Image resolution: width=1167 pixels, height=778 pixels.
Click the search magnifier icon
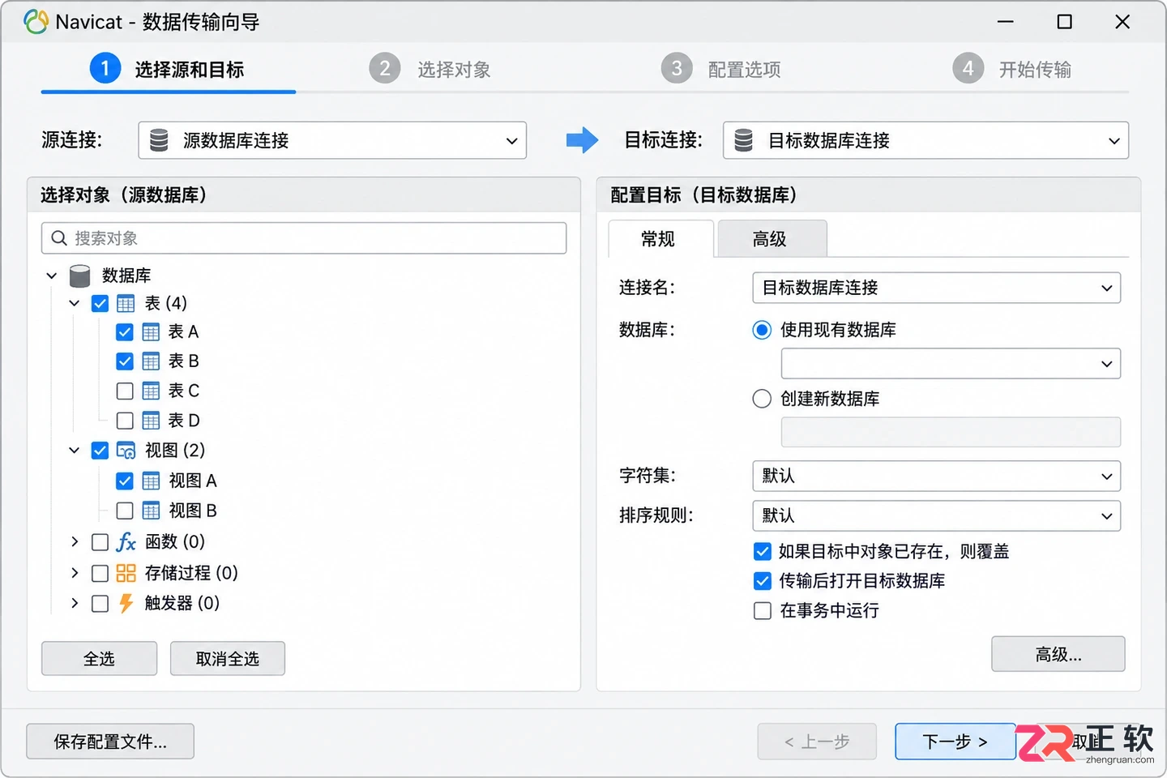coord(58,238)
